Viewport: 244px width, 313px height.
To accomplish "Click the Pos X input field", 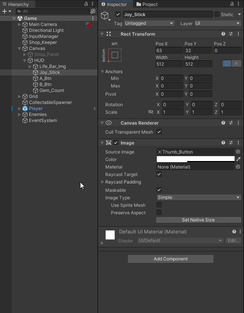I will (x=169, y=51).
